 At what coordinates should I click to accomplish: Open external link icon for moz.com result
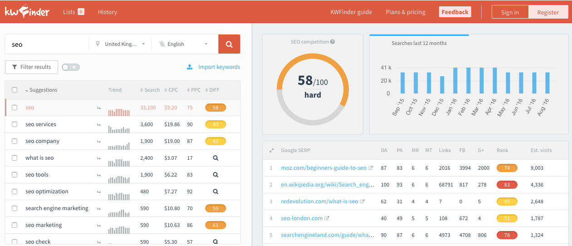coord(370,168)
